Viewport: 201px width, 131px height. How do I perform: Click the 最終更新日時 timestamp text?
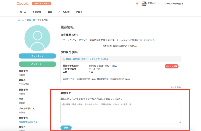click(x=113, y=79)
